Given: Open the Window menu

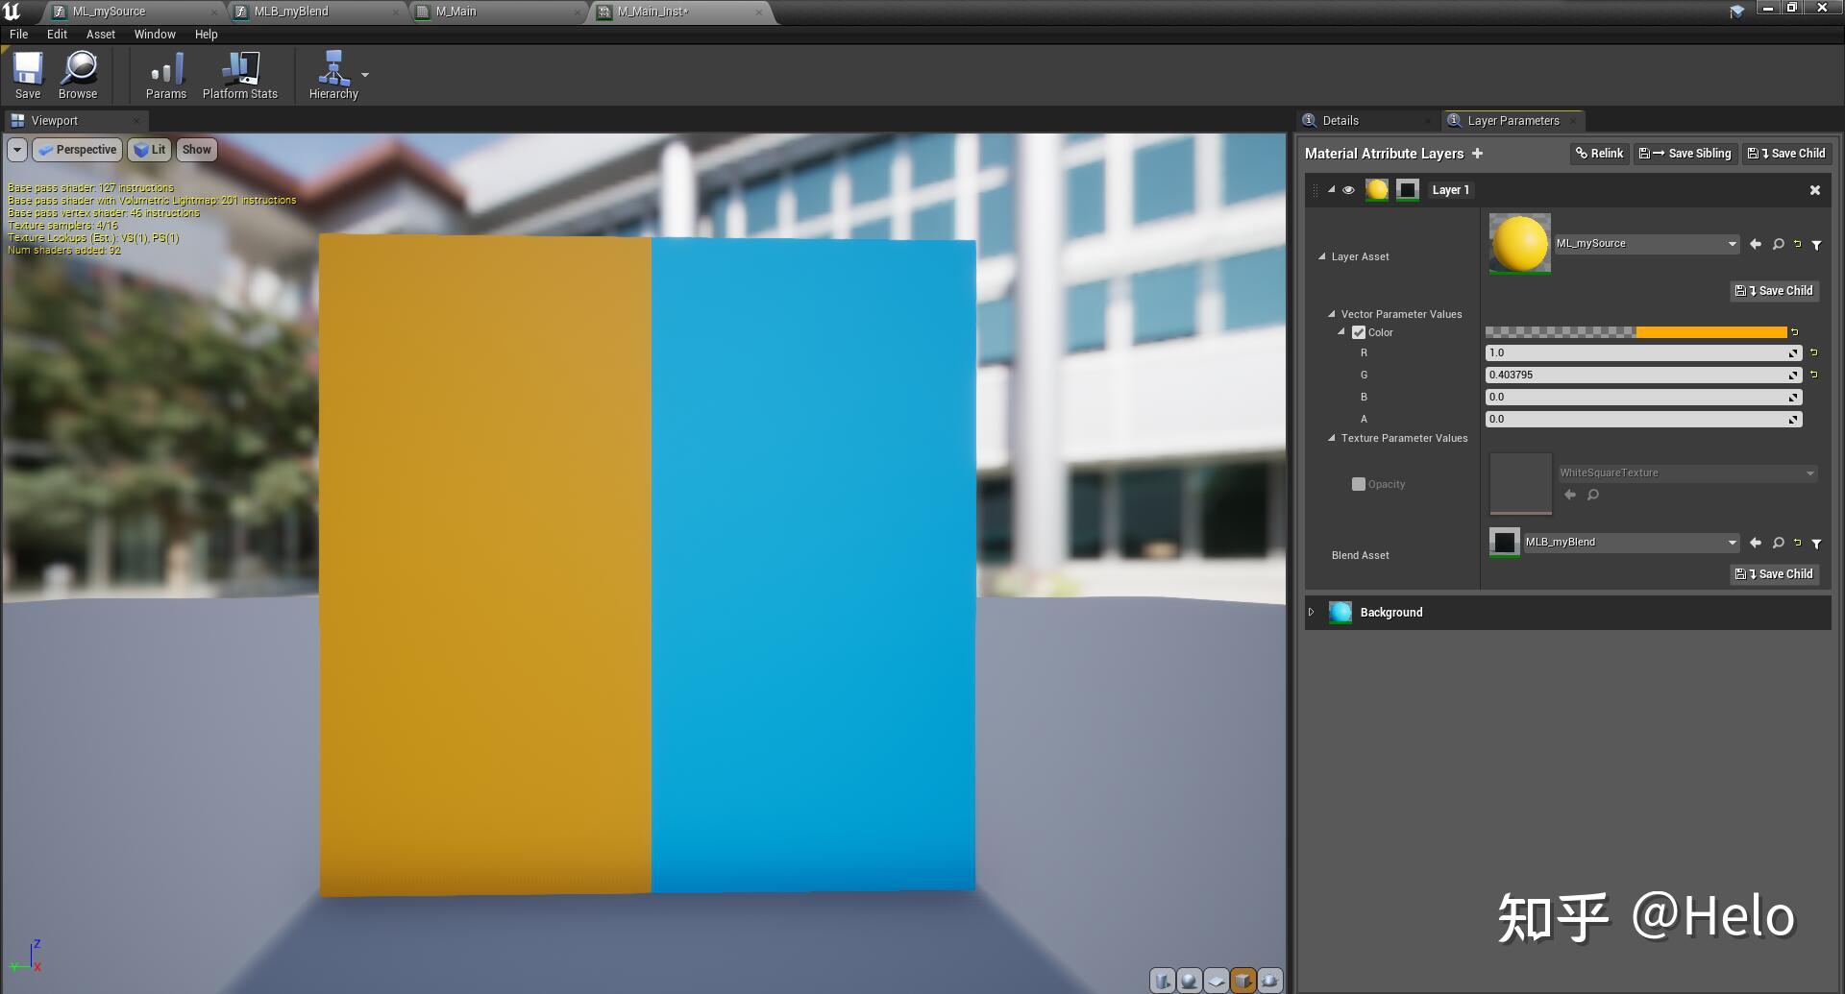Looking at the screenshot, I should [154, 34].
